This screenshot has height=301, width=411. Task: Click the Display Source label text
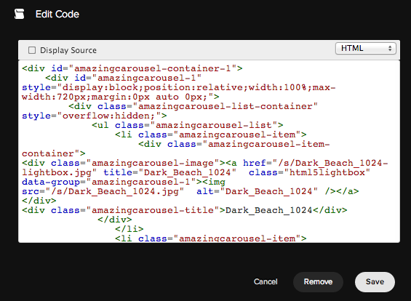(x=68, y=50)
